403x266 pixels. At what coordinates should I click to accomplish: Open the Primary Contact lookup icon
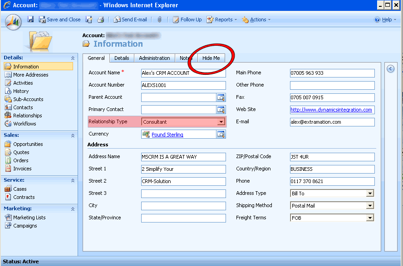point(221,110)
